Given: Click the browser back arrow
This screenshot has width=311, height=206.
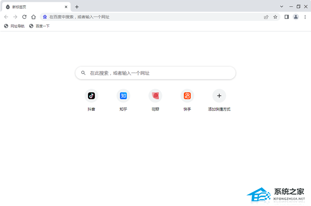Looking at the screenshot, I should coord(6,17).
